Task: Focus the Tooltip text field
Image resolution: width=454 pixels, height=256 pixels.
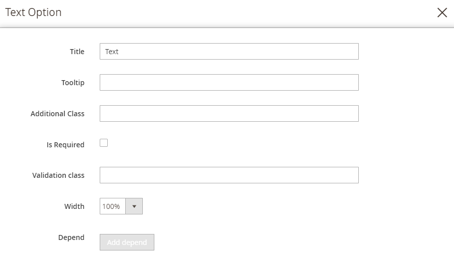Action: coord(229,83)
